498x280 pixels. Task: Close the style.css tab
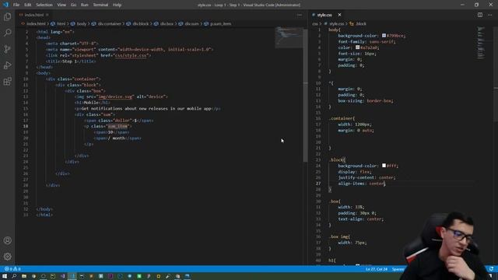339,15
